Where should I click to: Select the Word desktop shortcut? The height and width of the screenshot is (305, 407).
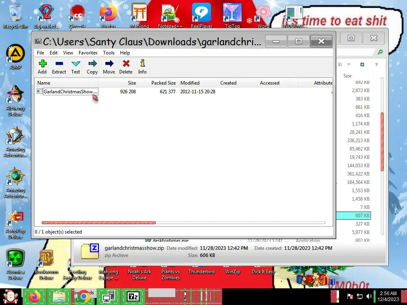(263, 15)
